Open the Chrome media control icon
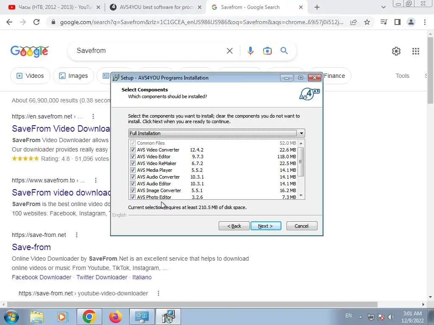The width and height of the screenshot is (434, 325). (x=384, y=22)
